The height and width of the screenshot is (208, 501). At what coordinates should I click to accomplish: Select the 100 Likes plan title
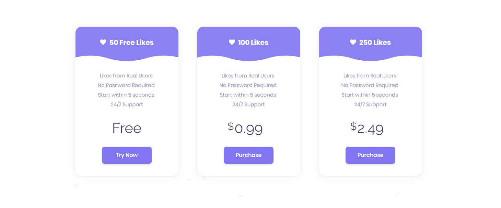click(x=253, y=42)
